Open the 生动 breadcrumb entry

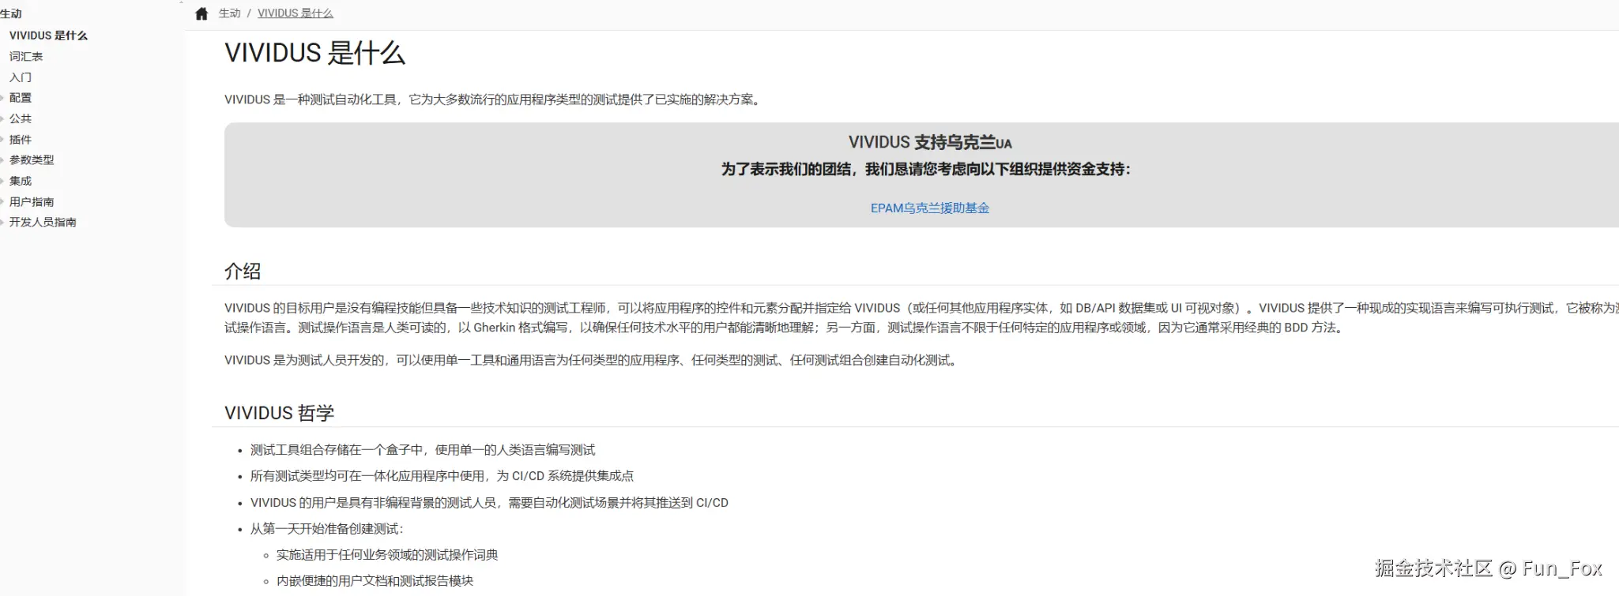pyautogui.click(x=229, y=13)
